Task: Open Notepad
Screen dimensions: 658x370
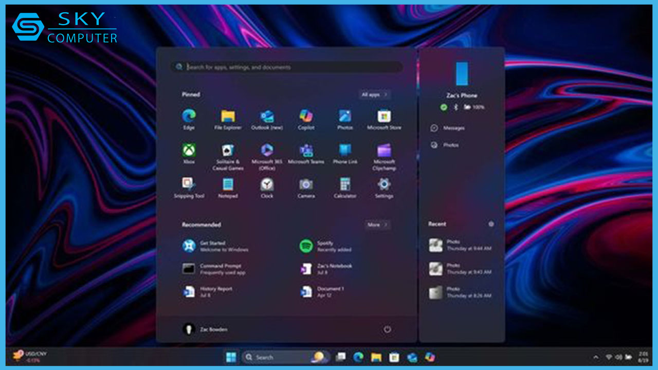Action: pyautogui.click(x=228, y=188)
